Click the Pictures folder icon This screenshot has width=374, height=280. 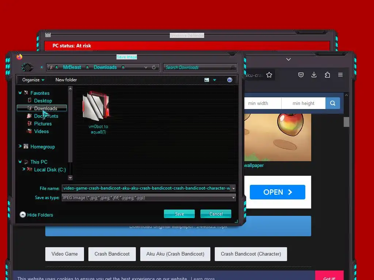29,124
